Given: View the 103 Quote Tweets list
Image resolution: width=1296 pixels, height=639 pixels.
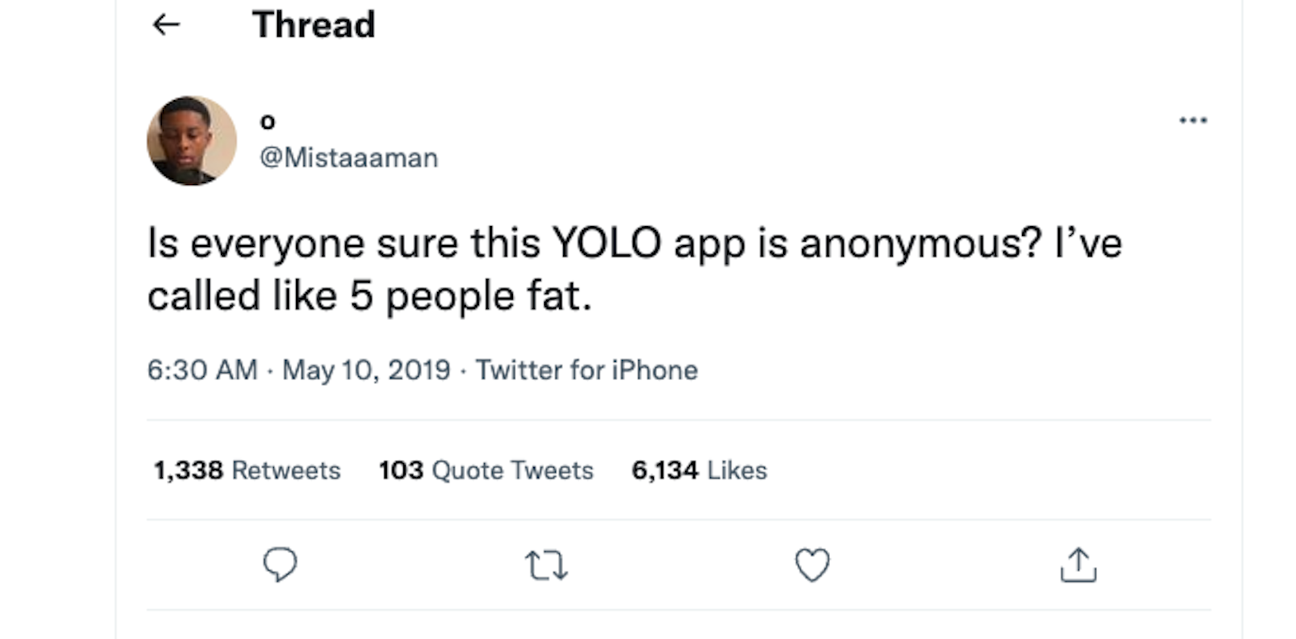Looking at the screenshot, I should pos(486,471).
